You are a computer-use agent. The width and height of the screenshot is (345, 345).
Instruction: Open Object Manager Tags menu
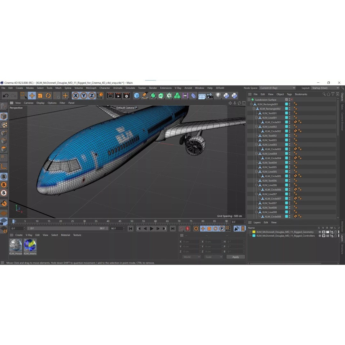click(289, 94)
